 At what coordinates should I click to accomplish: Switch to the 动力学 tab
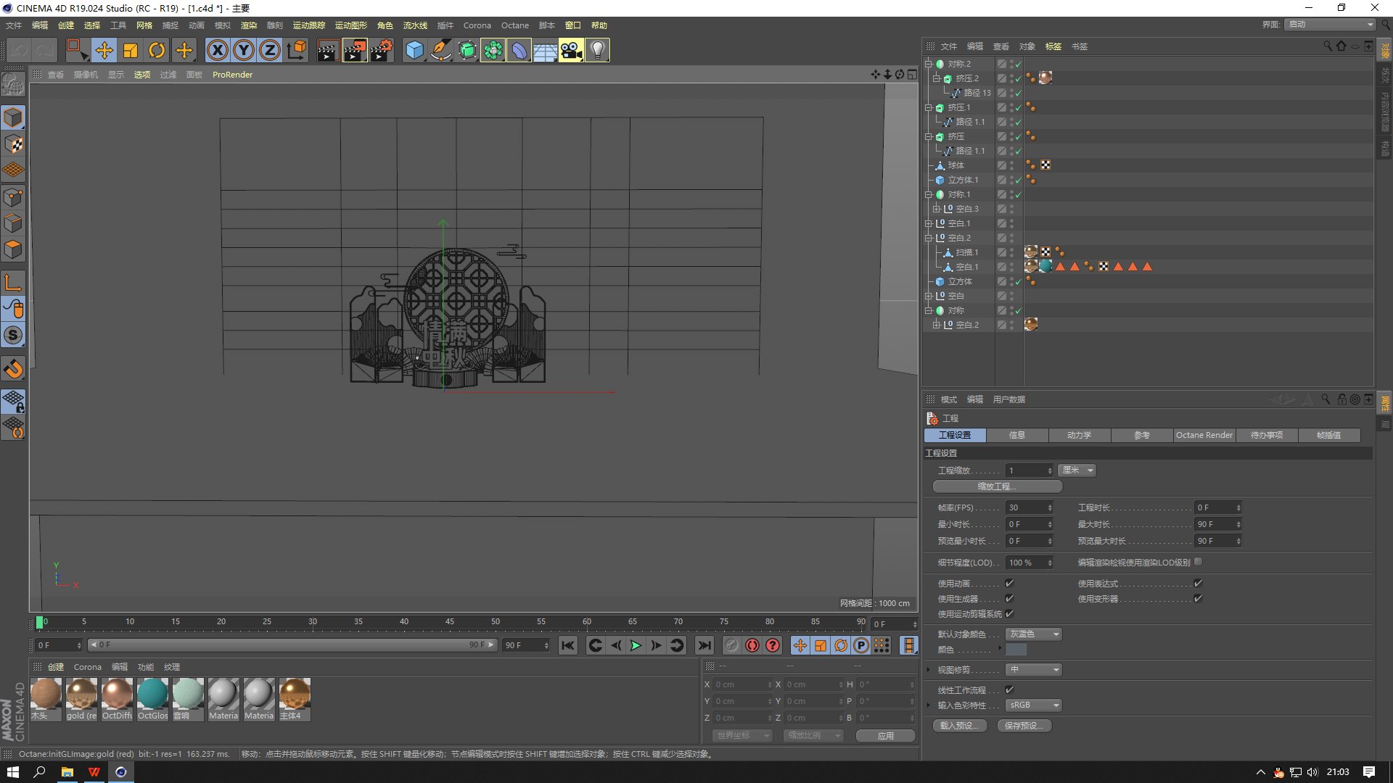(1079, 435)
